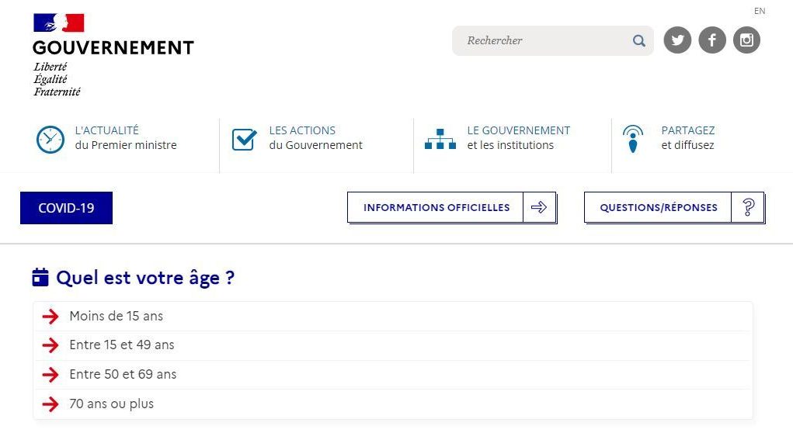Screen dimensions: 793x433
Task: Open the Twitter social media icon
Action: click(677, 40)
